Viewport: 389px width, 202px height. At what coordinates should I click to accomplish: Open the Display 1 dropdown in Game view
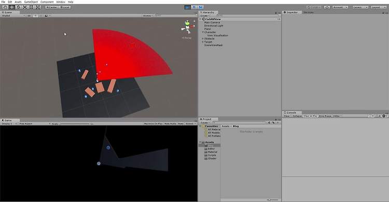9,123
